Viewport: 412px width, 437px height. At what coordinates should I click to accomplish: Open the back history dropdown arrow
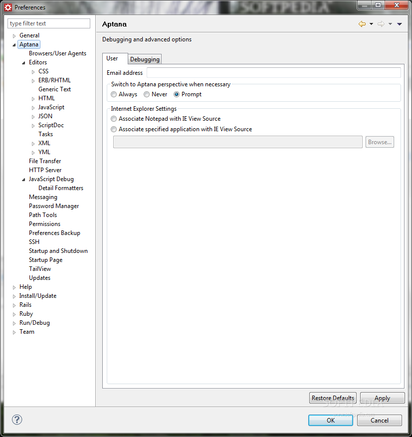point(371,24)
